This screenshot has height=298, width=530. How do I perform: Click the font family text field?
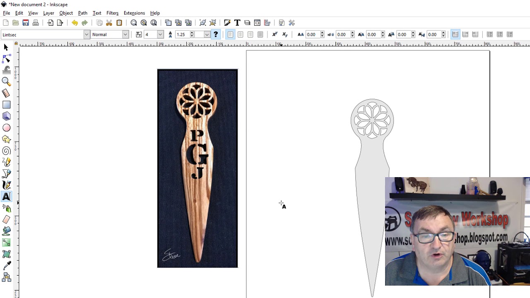coord(42,35)
